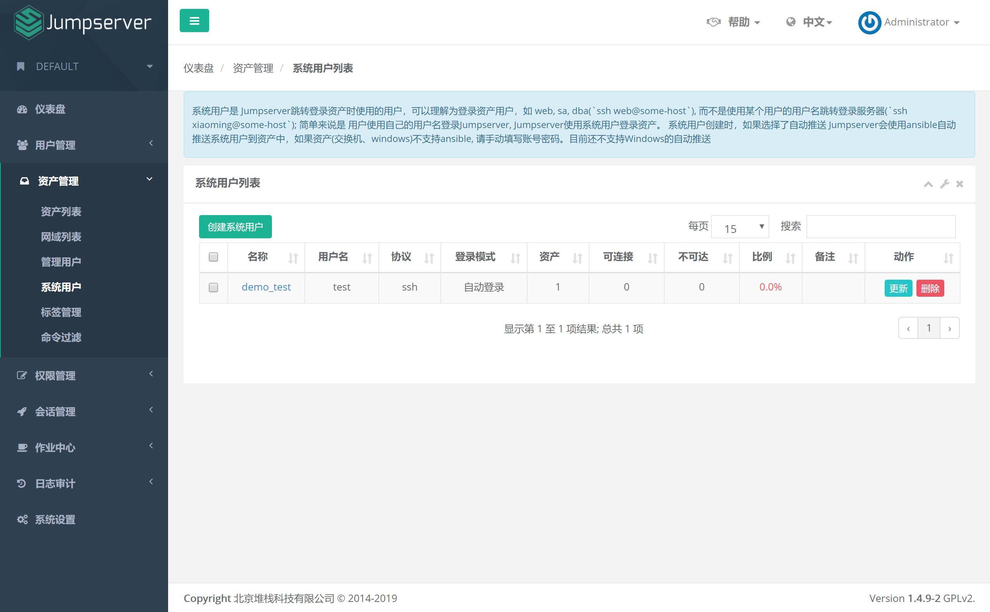990x612 pixels.
Task: Go to the previous page in pagination
Action: point(909,328)
